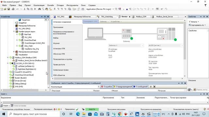Screen dimensions: 209x117
Task: Select Buzzer (Buzzer) in device tree
Action: [x=21, y=78]
